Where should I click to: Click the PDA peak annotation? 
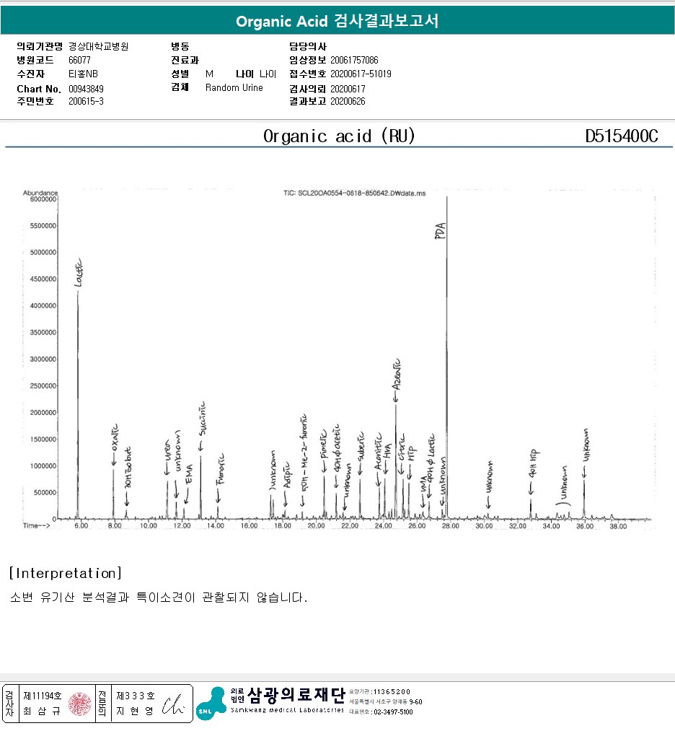pos(440,231)
